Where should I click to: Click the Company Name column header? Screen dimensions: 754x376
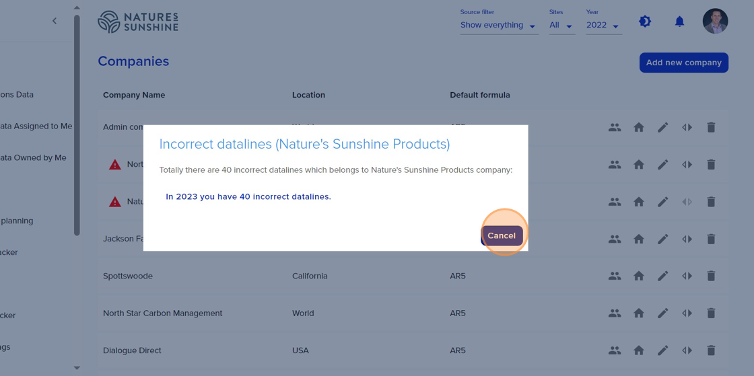tap(134, 95)
